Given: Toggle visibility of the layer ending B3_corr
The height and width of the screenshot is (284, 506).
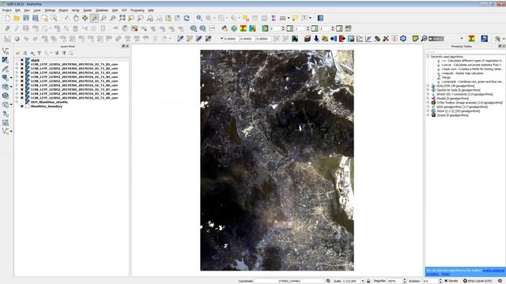Looking at the screenshot, I should point(22,73).
